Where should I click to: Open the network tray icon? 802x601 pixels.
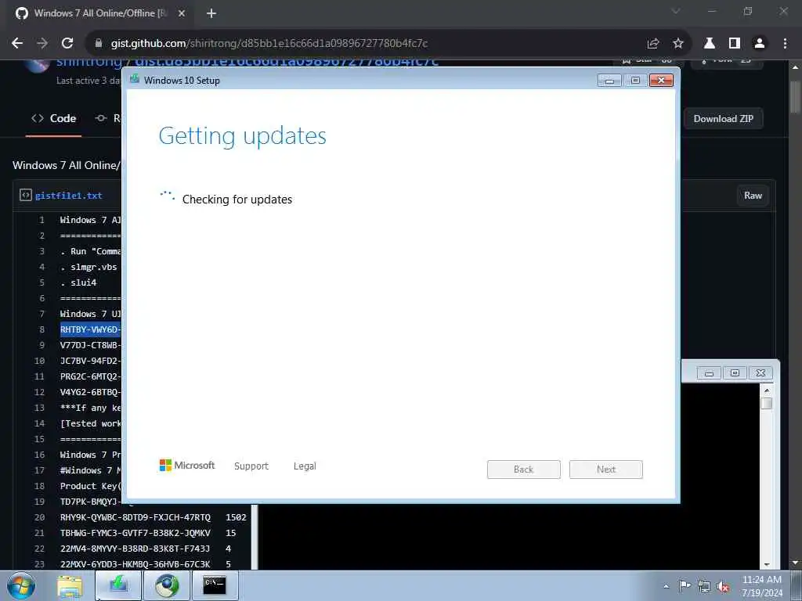[704, 587]
